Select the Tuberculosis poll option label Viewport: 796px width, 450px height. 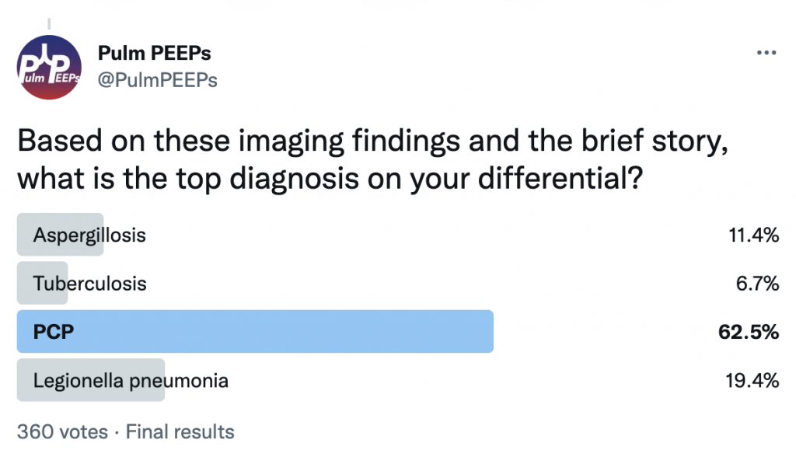(x=89, y=284)
